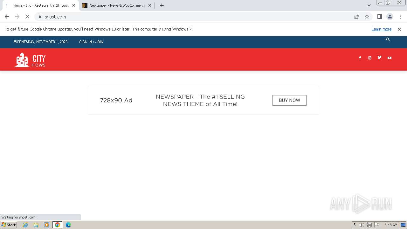The width and height of the screenshot is (407, 229).
Task: Close the Newspaper tab
Action: pos(150,5)
